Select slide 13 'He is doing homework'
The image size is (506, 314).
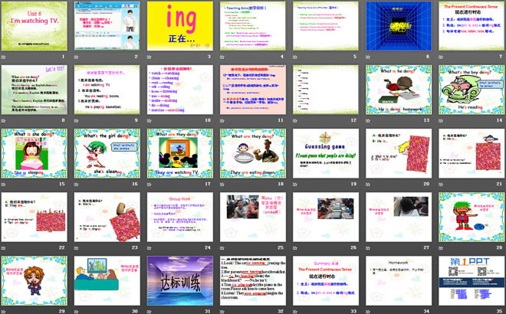(x=399, y=90)
